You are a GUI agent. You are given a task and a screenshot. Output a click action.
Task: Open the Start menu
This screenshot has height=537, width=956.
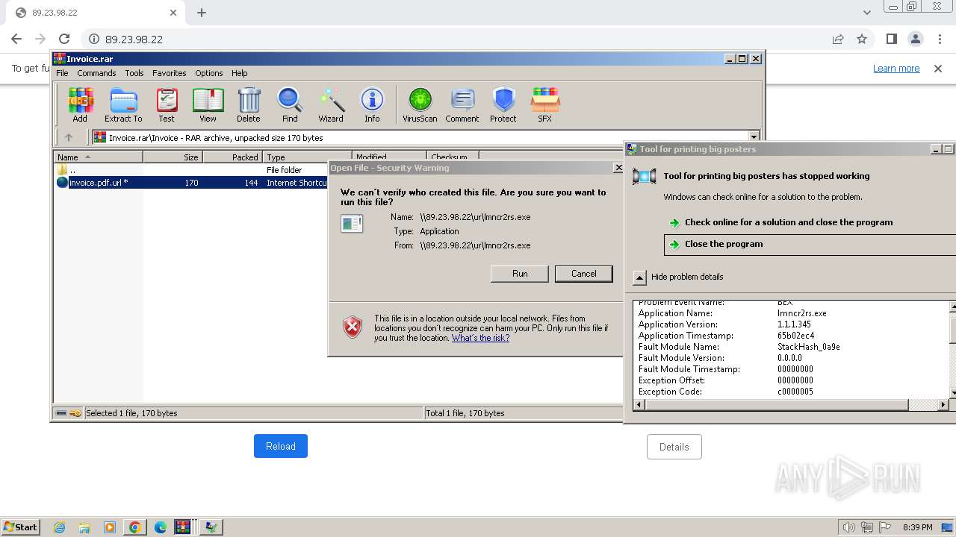(x=20, y=527)
